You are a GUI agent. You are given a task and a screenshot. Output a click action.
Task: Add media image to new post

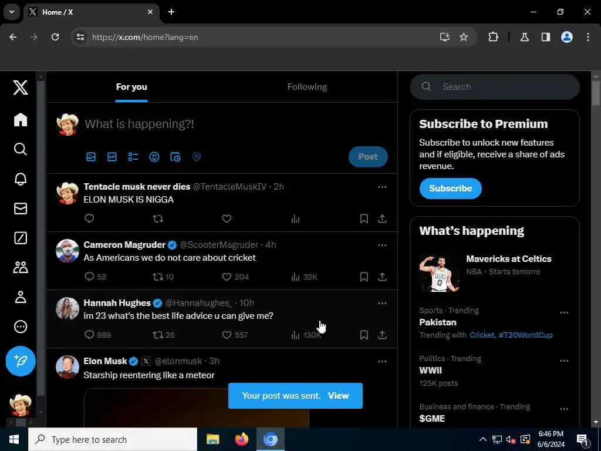tap(91, 157)
